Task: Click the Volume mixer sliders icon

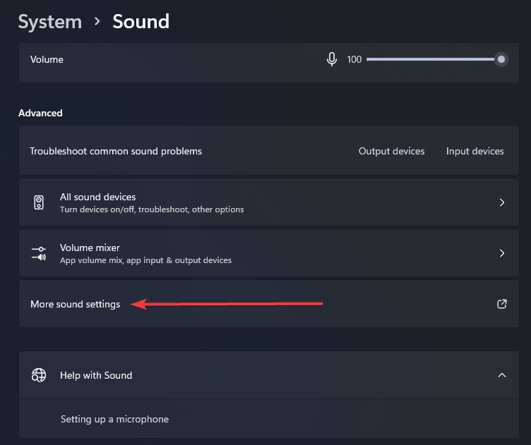Action: coord(39,253)
